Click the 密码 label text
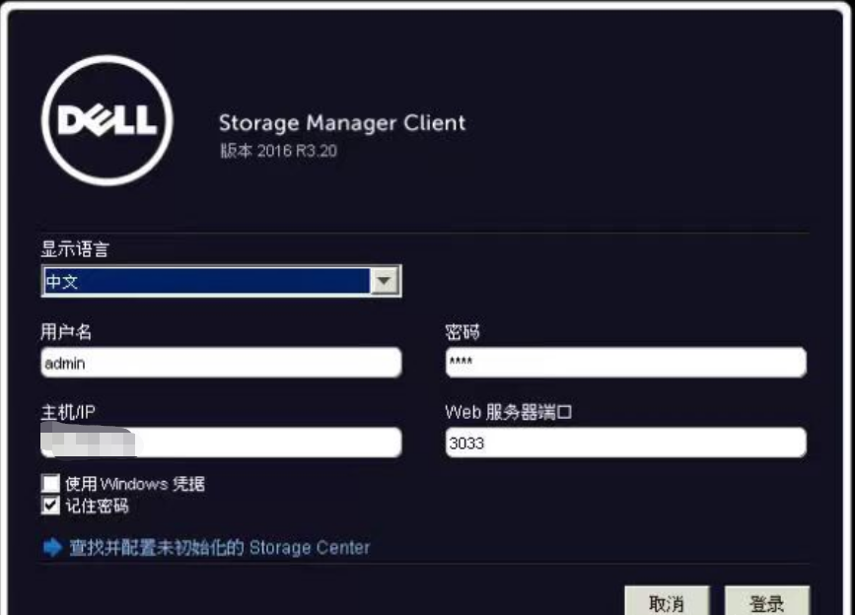 point(463,332)
